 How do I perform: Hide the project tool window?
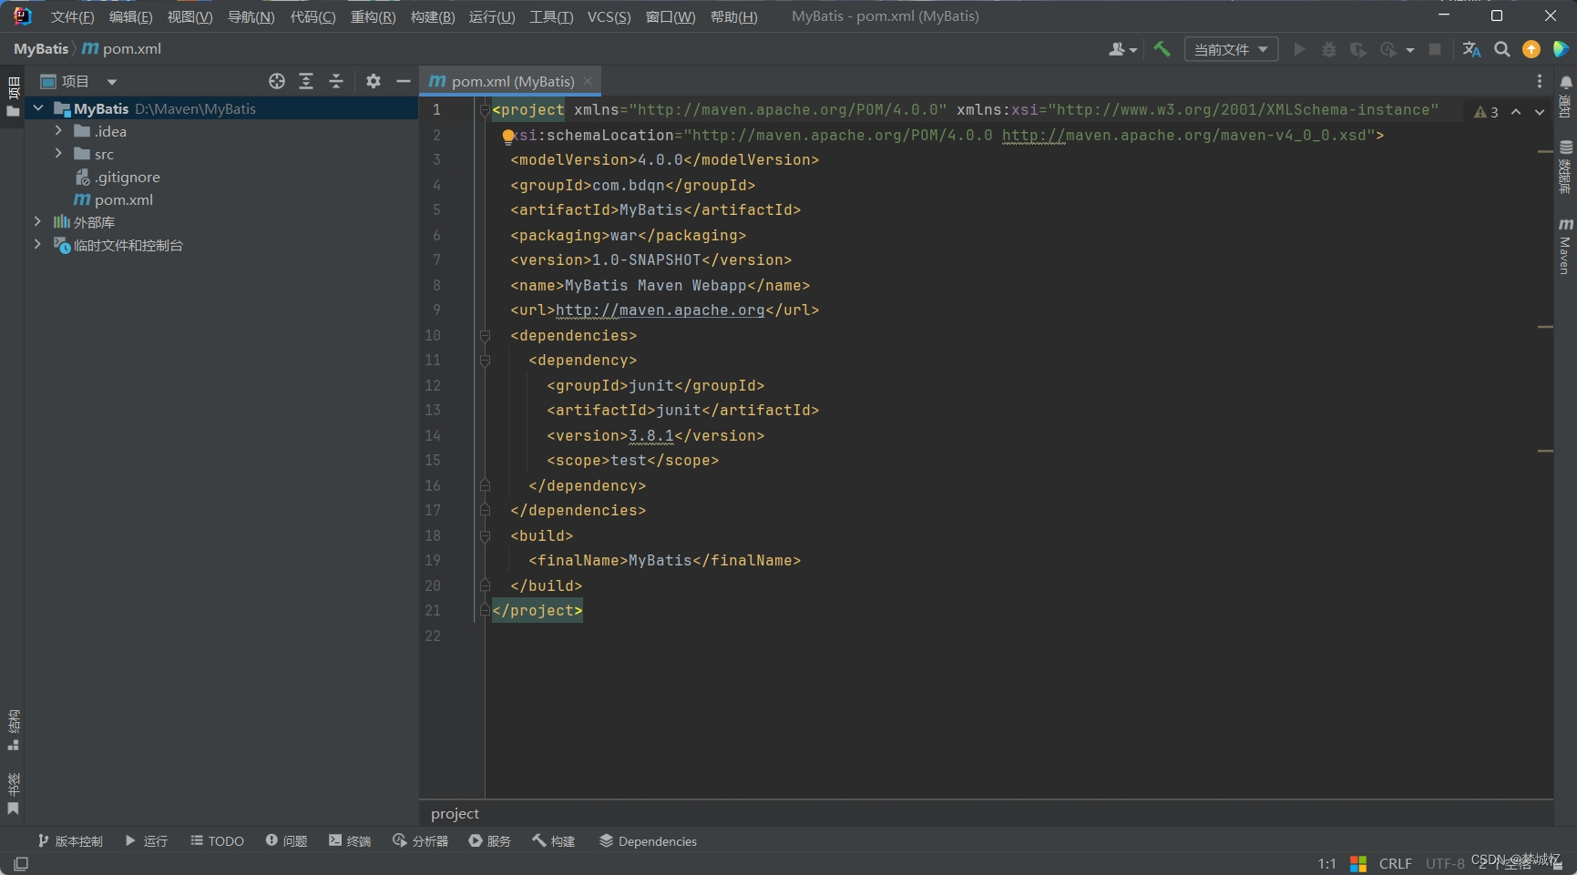point(404,81)
